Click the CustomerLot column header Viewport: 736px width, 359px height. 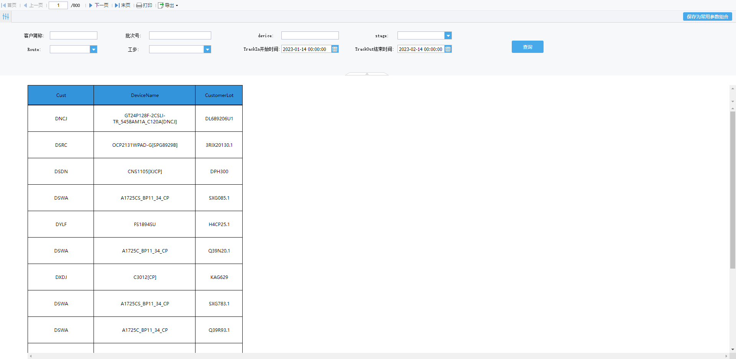tap(219, 95)
